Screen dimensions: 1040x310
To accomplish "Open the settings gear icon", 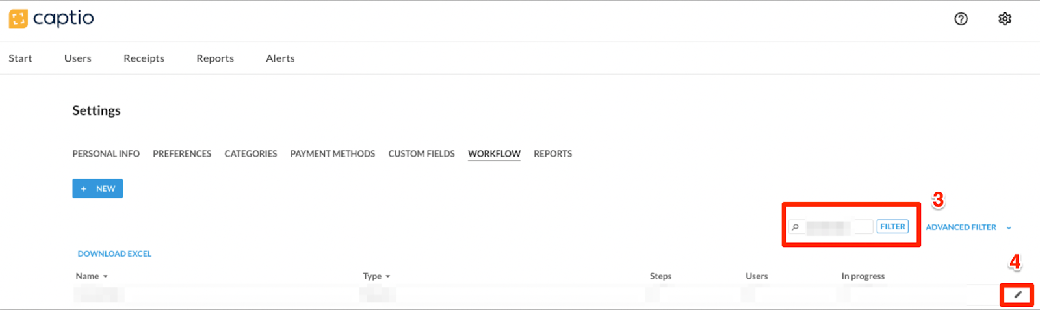I will click(1005, 19).
